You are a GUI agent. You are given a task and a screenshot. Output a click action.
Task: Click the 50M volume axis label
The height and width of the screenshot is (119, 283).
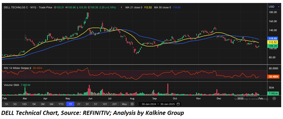pyautogui.click(x=272, y=88)
